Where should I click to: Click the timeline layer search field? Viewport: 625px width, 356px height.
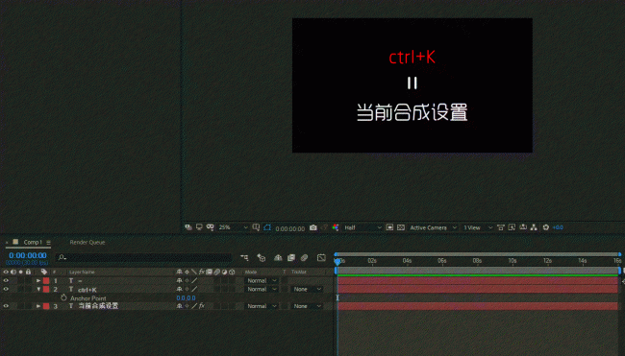143,258
